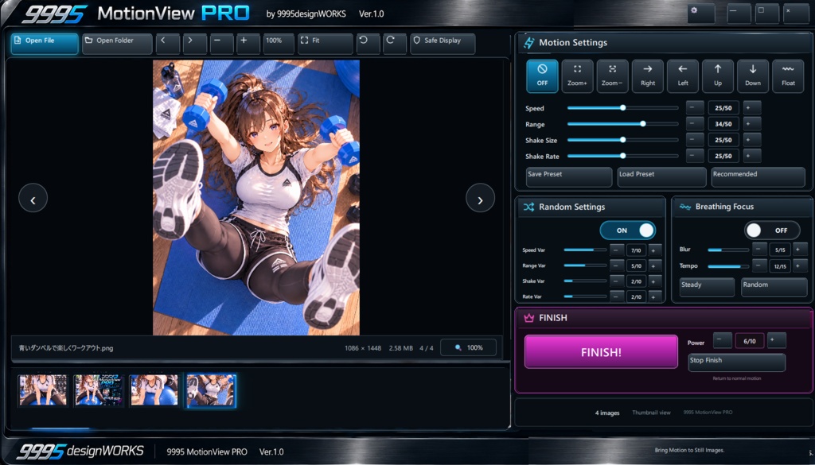Select the Down motion arrow

pyautogui.click(x=753, y=76)
